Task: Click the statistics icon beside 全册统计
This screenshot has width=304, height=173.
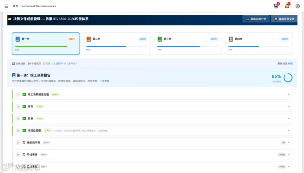Action: tap(14, 64)
